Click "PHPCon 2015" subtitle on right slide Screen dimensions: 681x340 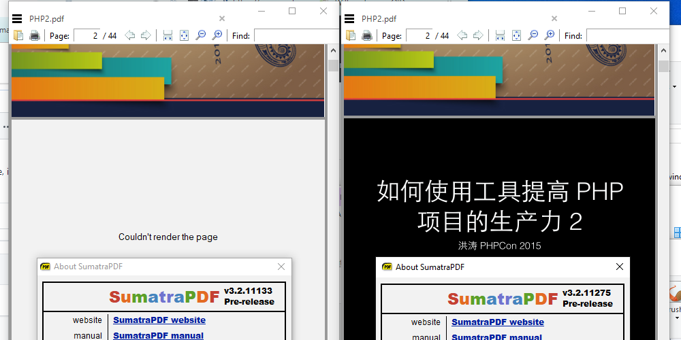511,246
